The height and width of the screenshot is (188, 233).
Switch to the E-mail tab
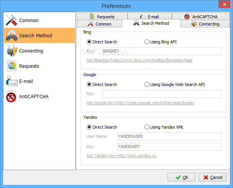click(150, 16)
